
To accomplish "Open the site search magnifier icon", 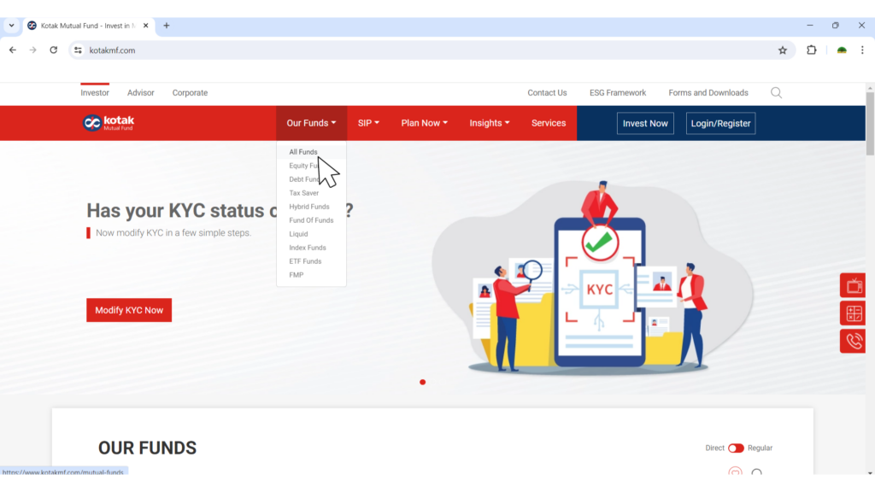I will click(776, 92).
